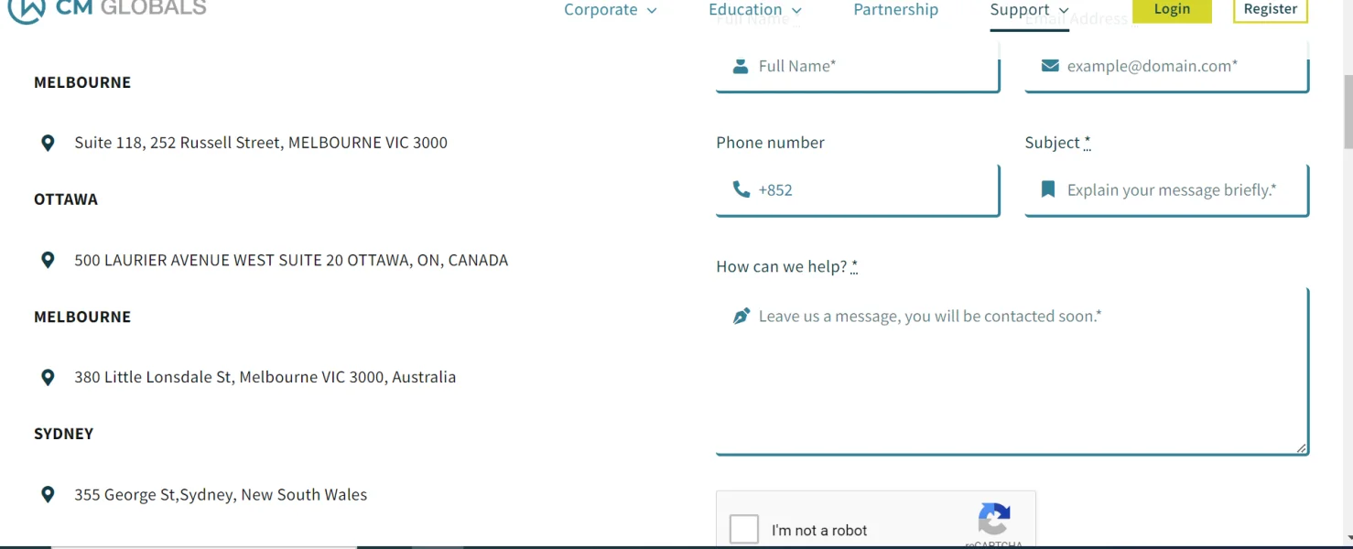Click the CM Globals logo icon
The width and height of the screenshot is (1353, 549).
pyautogui.click(x=26, y=9)
